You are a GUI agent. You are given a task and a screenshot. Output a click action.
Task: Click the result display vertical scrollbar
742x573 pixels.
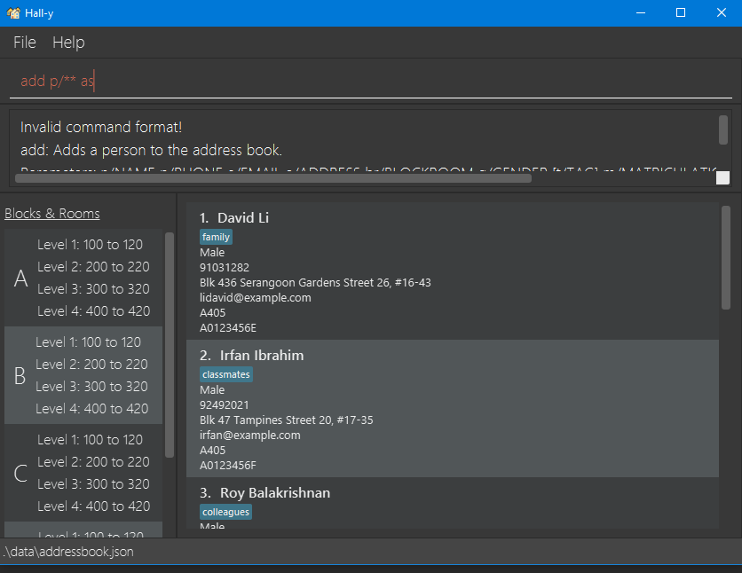[723, 130]
